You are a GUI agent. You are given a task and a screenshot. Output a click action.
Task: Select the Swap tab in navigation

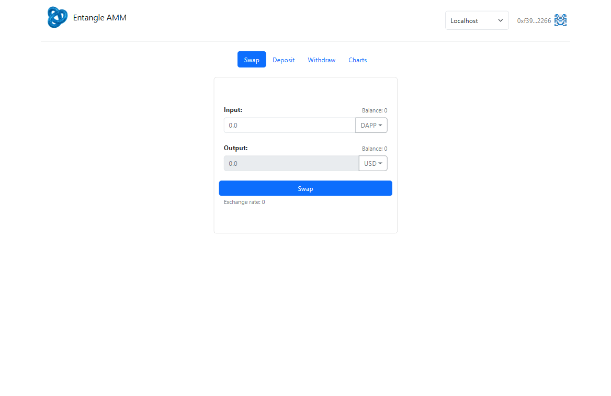tap(252, 60)
